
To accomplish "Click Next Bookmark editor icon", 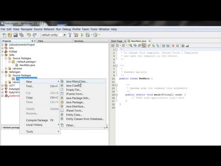I will (153, 46).
